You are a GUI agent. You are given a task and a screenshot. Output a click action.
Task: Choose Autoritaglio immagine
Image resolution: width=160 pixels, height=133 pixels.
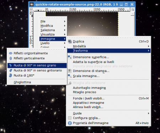pos(108,88)
